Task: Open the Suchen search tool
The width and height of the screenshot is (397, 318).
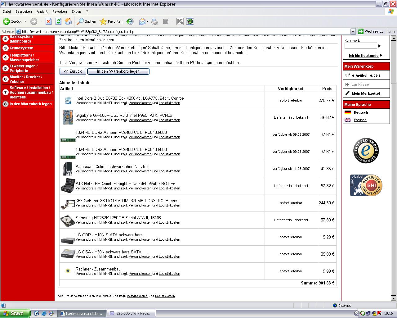Action: tap(87, 21)
